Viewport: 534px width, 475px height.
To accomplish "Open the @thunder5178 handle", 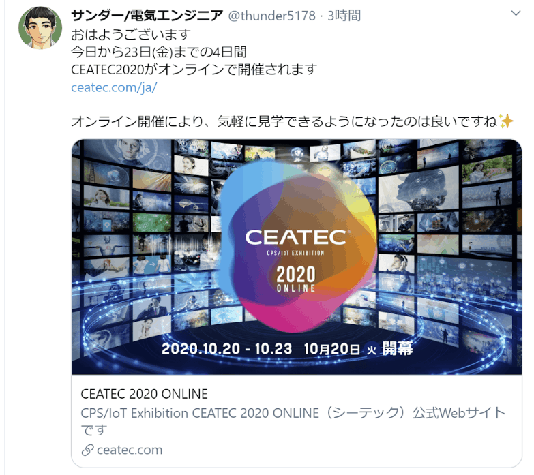I will (x=271, y=16).
